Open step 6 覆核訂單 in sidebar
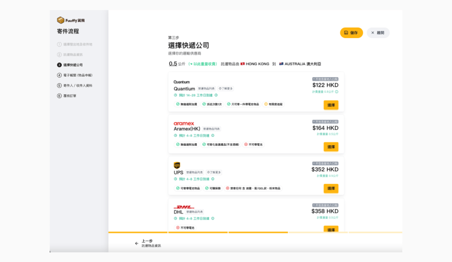The width and height of the screenshot is (452, 262). tap(69, 96)
